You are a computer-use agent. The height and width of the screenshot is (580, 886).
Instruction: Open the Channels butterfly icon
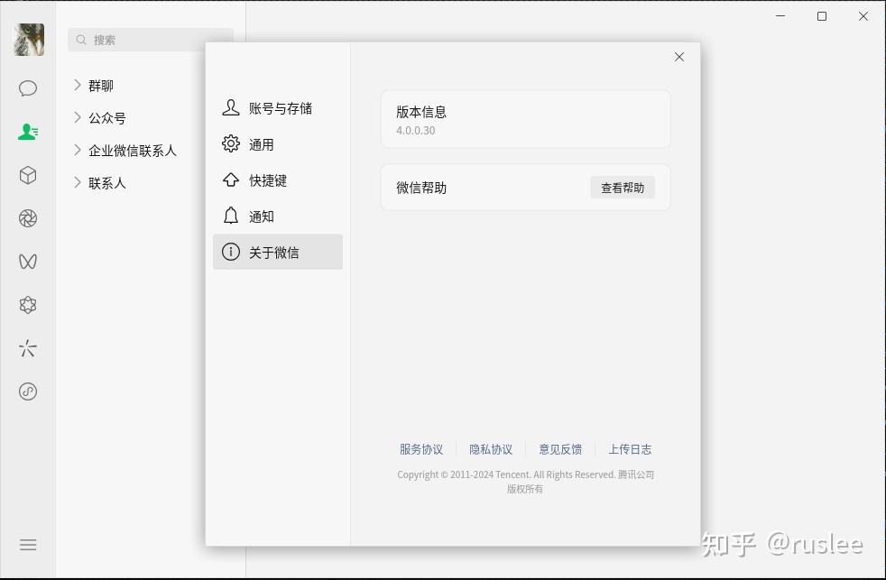(28, 262)
